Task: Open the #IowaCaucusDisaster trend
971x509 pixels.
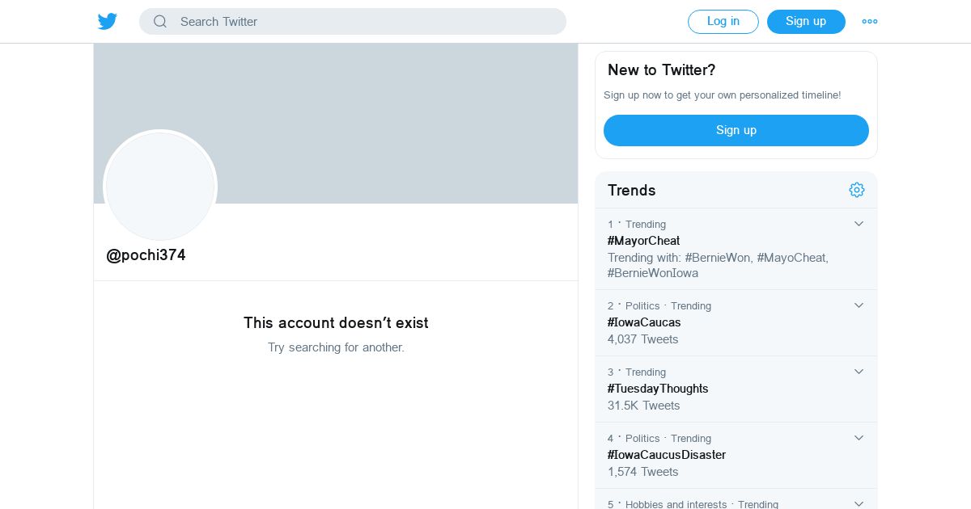Action: pos(667,455)
